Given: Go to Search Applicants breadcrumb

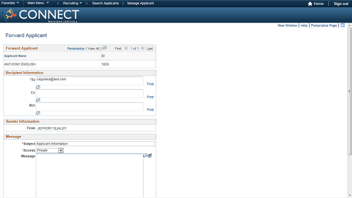Looking at the screenshot, I should tap(105, 3).
